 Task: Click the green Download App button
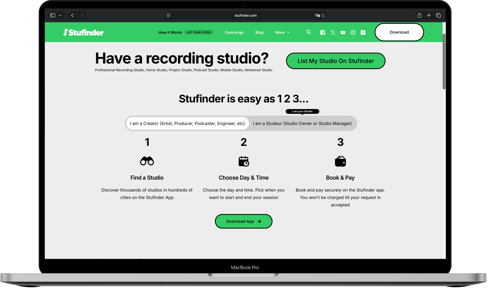click(x=244, y=221)
